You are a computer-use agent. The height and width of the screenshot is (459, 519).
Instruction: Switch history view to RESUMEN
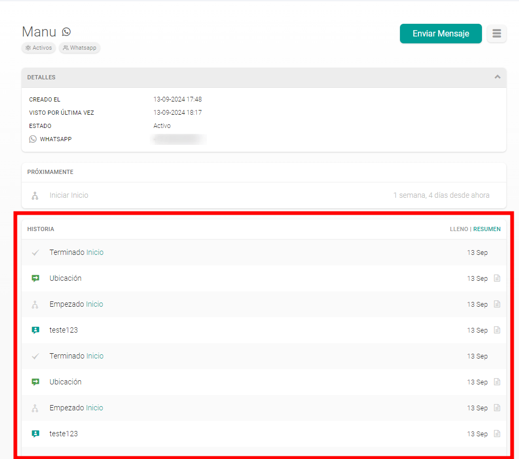[487, 229]
